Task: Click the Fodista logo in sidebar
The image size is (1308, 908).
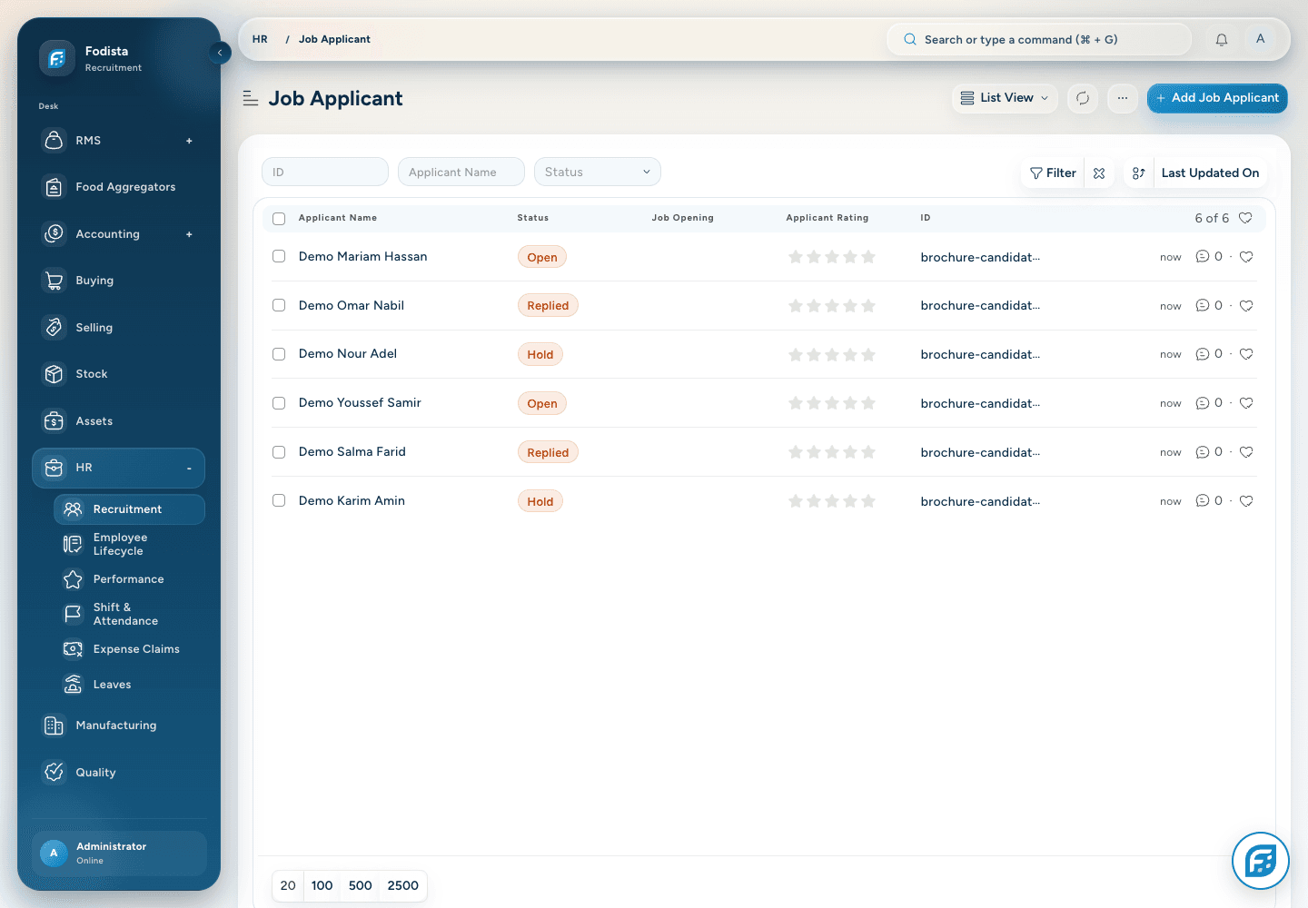Action: pos(57,59)
